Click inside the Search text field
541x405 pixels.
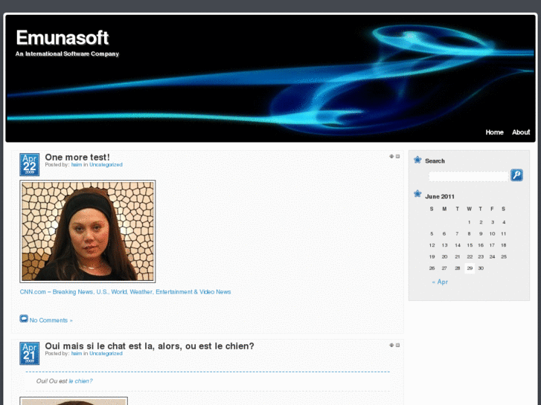[468, 176]
